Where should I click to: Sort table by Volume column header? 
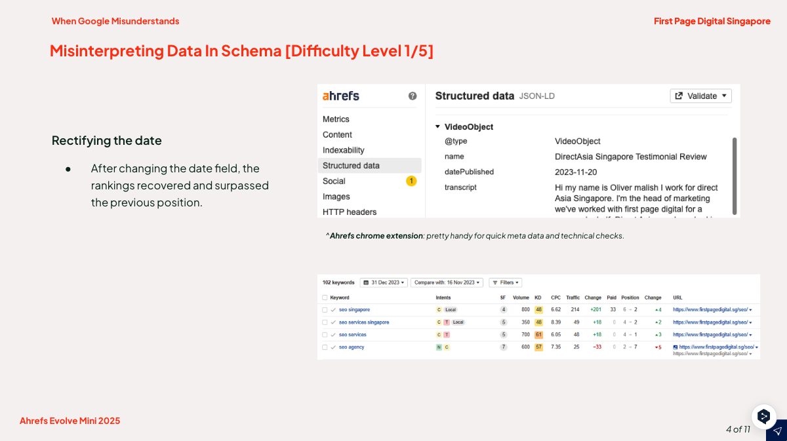pos(521,297)
